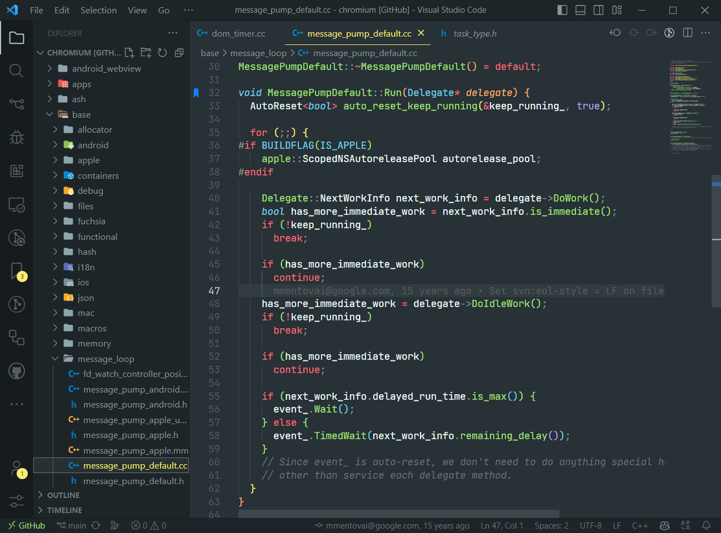
Task: Click the main branch in status bar
Action: click(72, 525)
